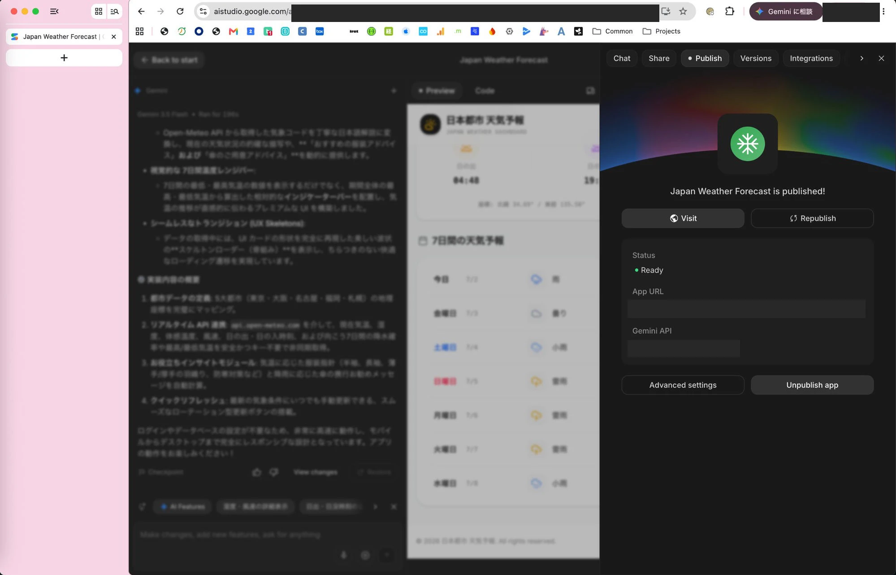Toggle the sidebar collapse icon
This screenshot has height=575, width=896.
coord(54,12)
